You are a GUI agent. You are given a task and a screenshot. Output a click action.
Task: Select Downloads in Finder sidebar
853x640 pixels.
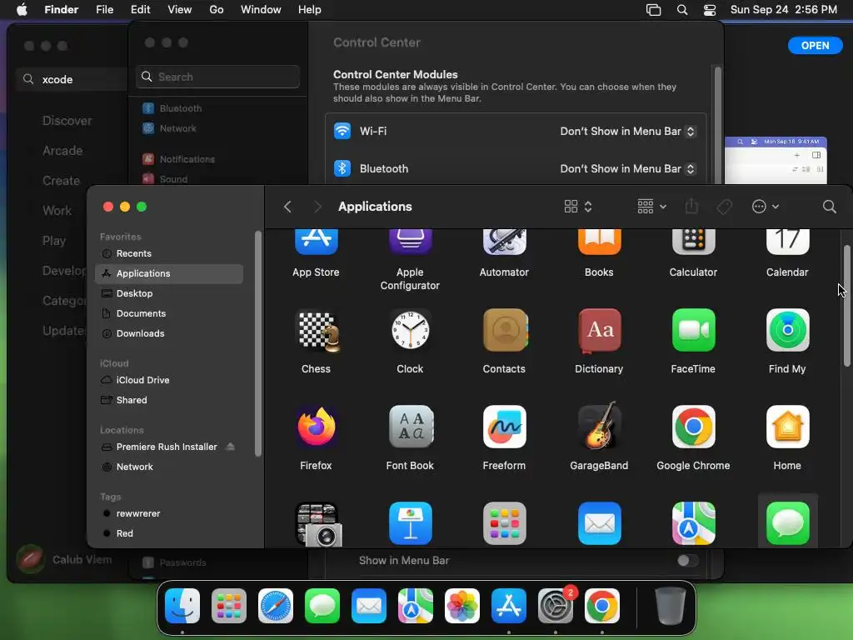(x=169, y=333)
